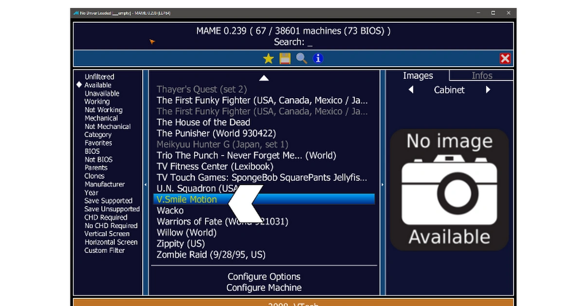Screen dimensions: 584x306
Task: Click the No Image Available camera placeholder
Action: (x=449, y=189)
